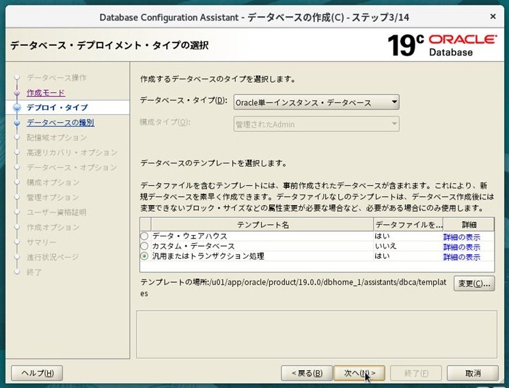Click the 変更(C)... button
The height and width of the screenshot is (388, 509).
[x=474, y=283]
